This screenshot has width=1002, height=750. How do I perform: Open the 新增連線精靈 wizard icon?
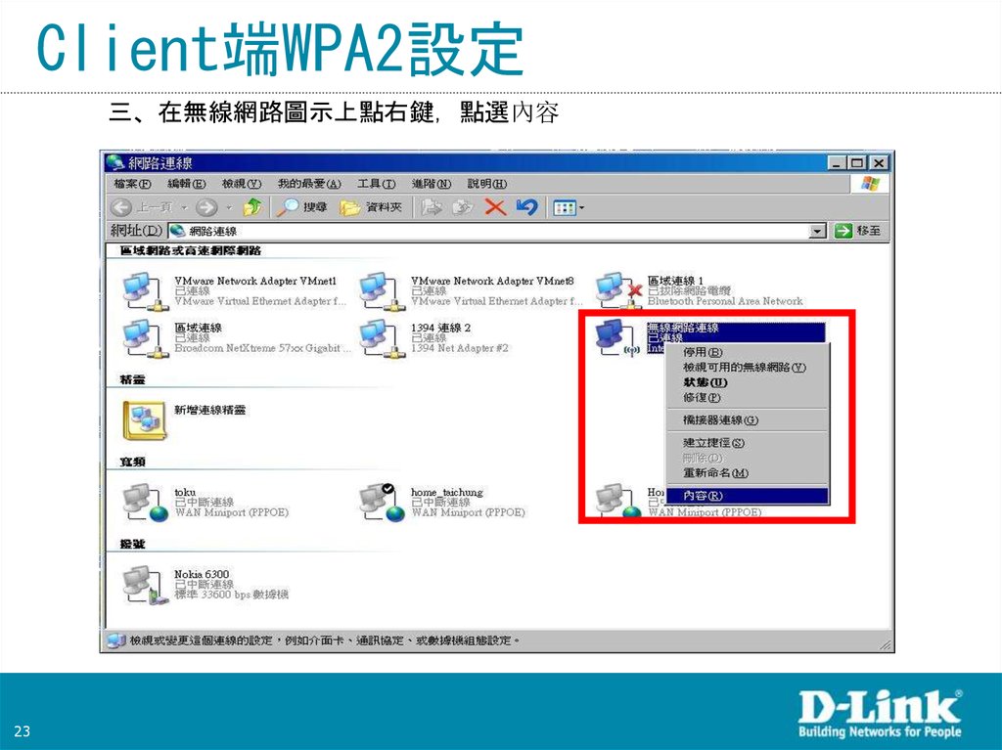[x=145, y=421]
